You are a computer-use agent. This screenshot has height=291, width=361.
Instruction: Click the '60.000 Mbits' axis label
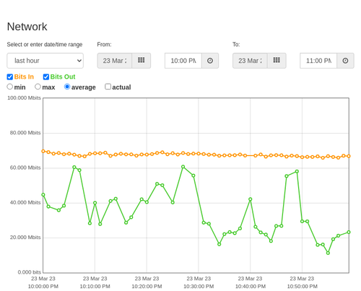pos(25,168)
